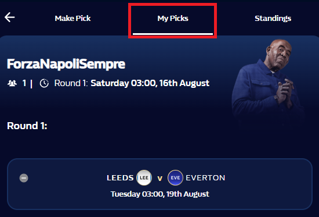Click the white underline beneath My Picks
The width and height of the screenshot is (319, 217).
[173, 34]
